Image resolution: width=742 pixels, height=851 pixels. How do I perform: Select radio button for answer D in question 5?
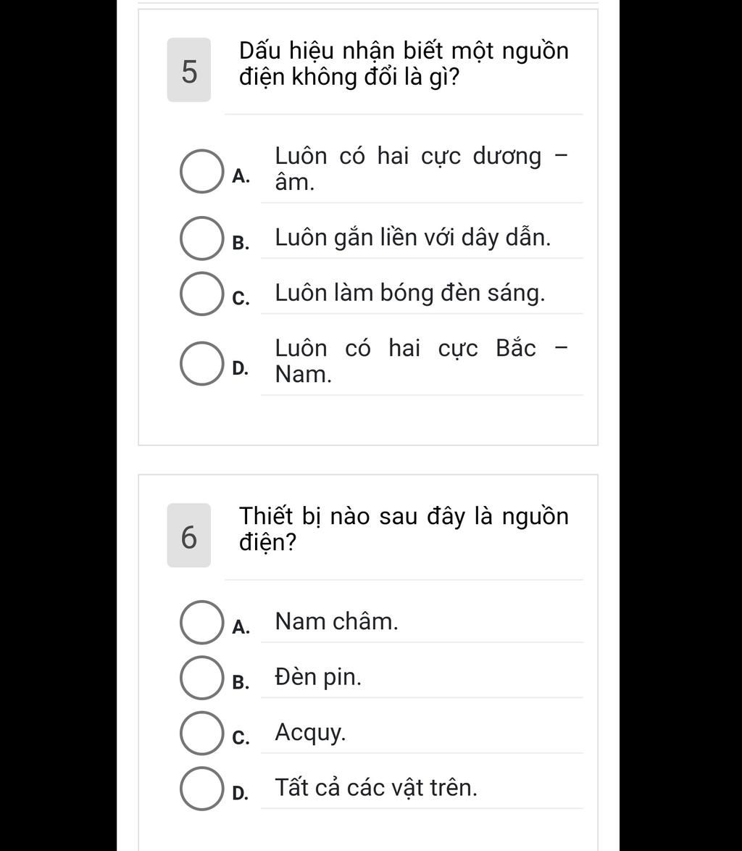coord(201,364)
